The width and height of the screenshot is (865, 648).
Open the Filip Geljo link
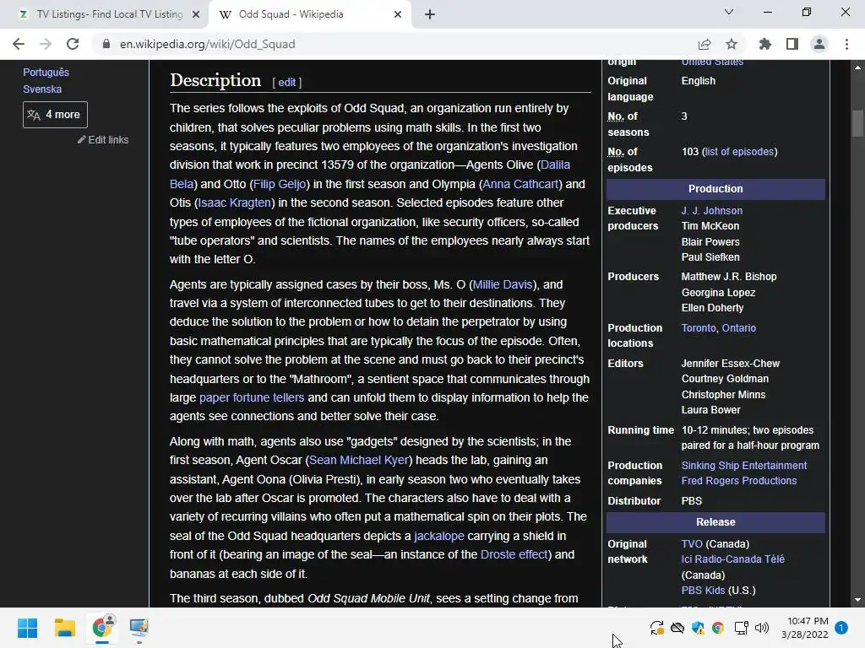pos(280,184)
